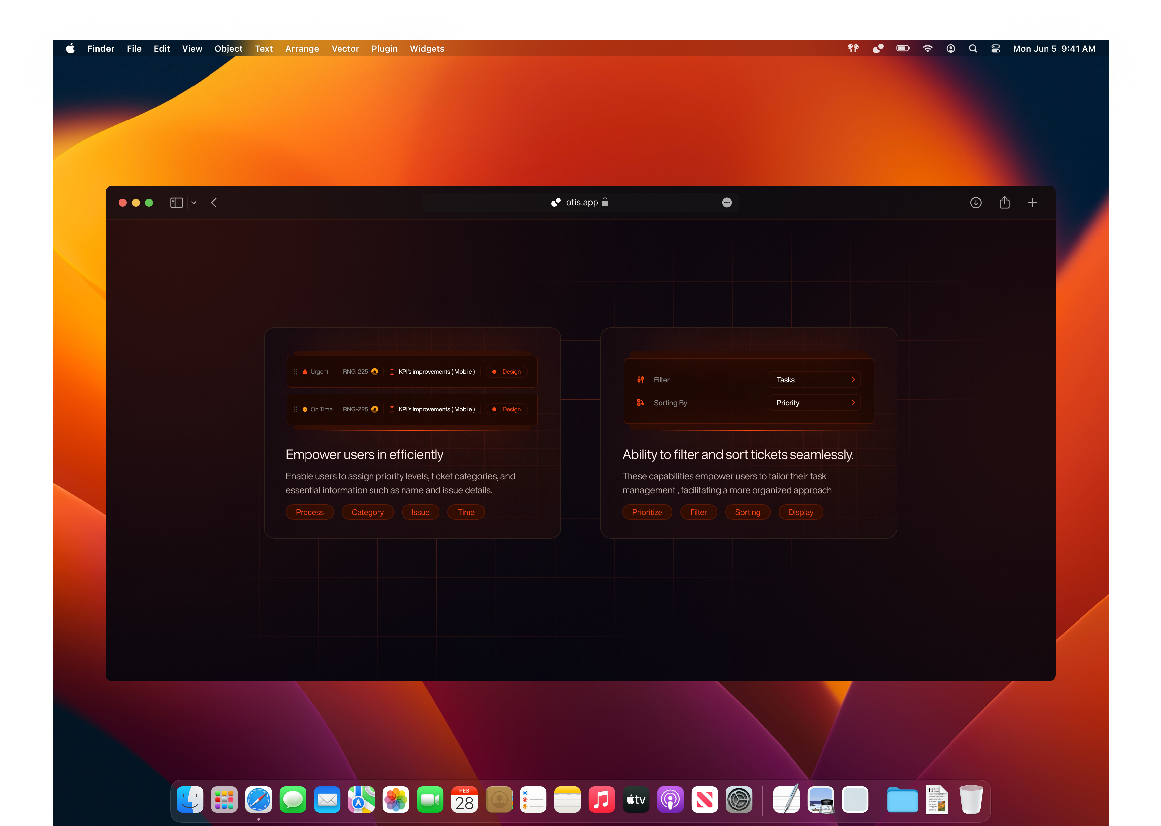Click the assignee avatar on the Urgent ticket
The image size is (1161, 826).
(x=375, y=372)
